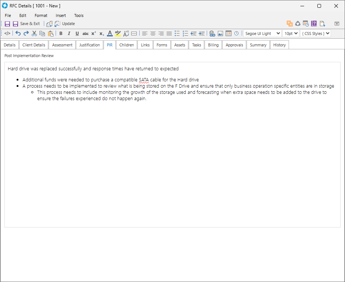Toggle italic formatting
Screen dimensions: 345x282
(69, 34)
